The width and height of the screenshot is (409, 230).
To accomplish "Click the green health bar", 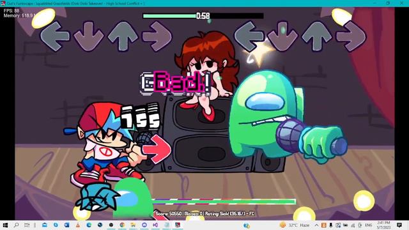I will tap(224, 201).
